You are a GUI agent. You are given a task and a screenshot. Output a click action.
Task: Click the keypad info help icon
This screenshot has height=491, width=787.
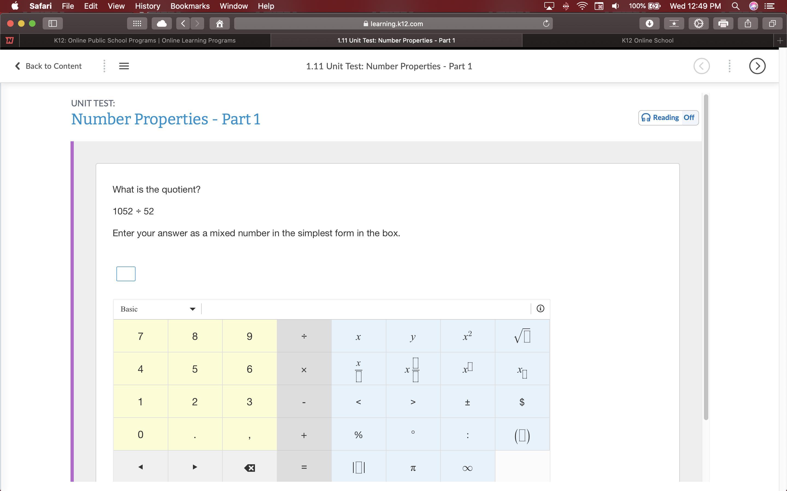point(540,309)
